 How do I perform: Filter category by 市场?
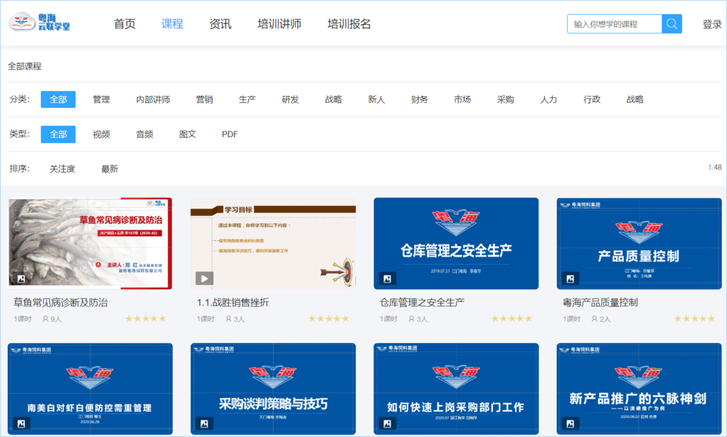pos(462,99)
